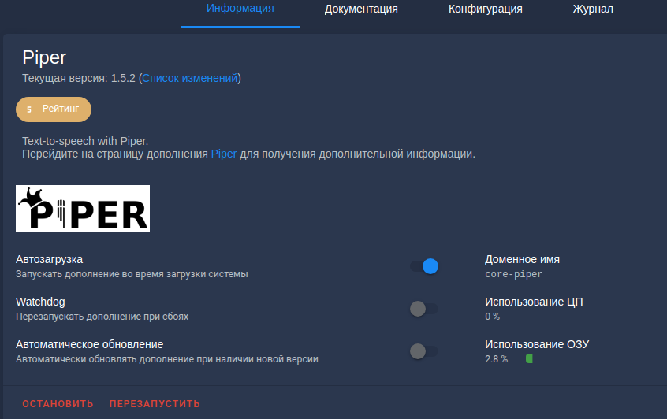Click the green RAM usage bar
667x419 pixels.
(x=529, y=358)
